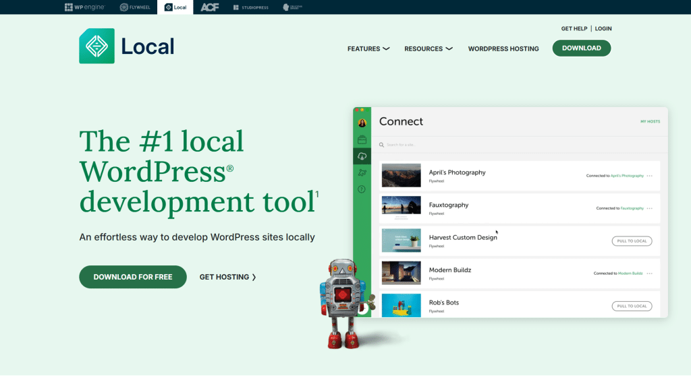Open Harvest Custom Design thumbnail
This screenshot has width=691, height=388.
pos(401,240)
